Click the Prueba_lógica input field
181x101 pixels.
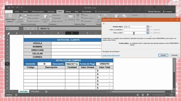pyautogui.click(x=135, y=27)
